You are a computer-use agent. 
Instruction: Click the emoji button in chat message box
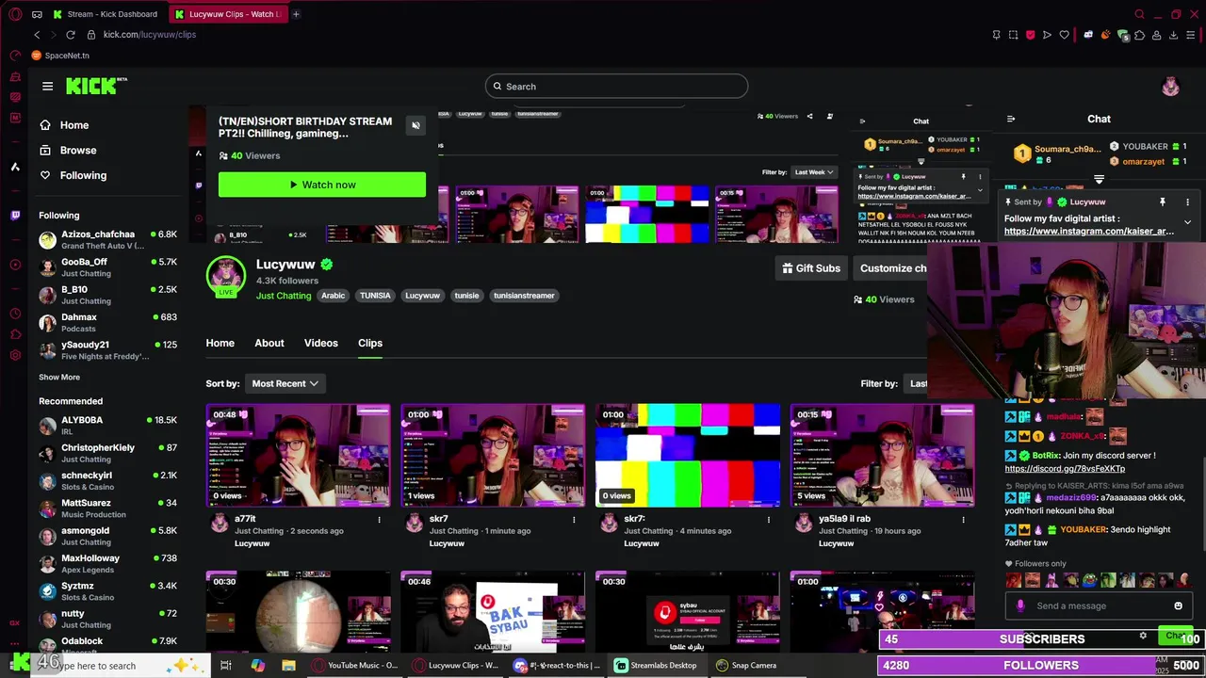[1178, 605]
